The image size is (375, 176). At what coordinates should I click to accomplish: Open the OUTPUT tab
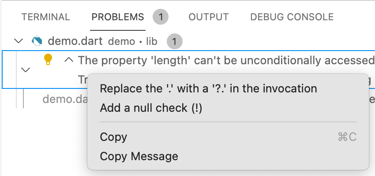pyautogui.click(x=209, y=17)
